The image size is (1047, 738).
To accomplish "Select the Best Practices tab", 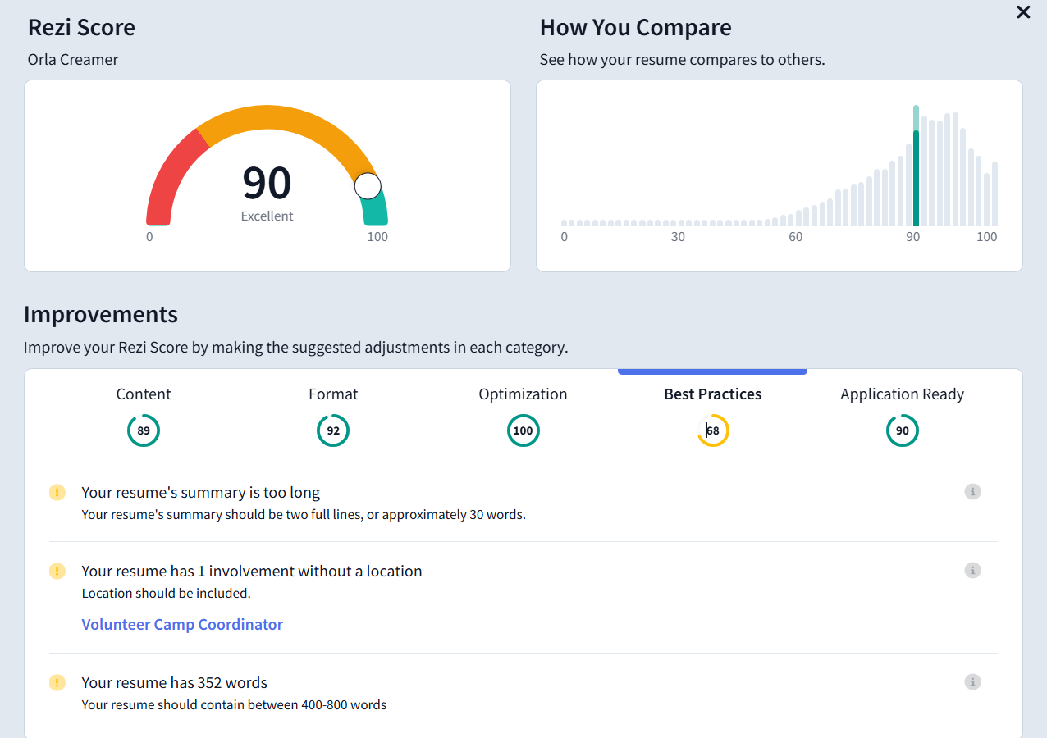I will (712, 394).
